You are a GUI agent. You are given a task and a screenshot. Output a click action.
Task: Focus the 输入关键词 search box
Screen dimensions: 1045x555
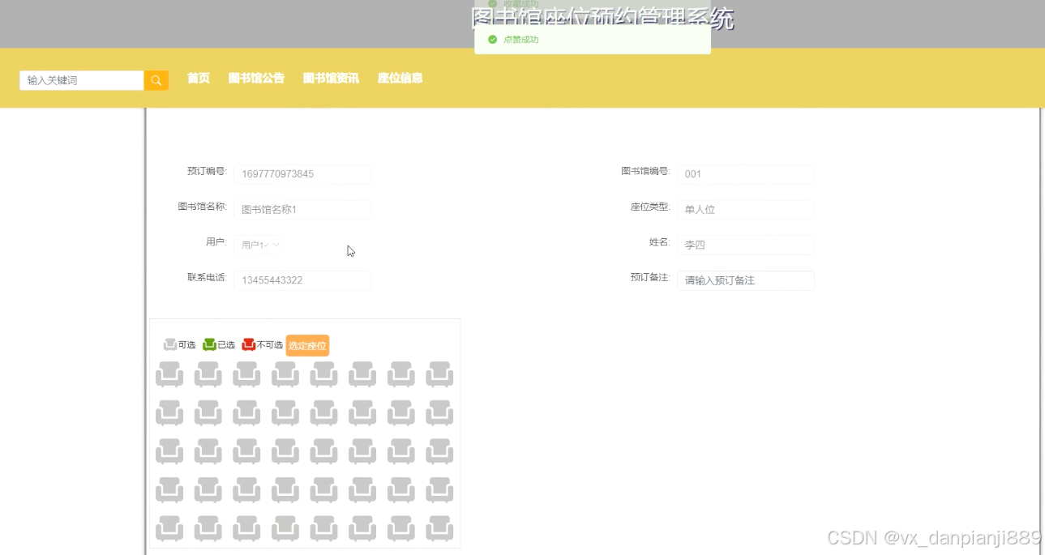[82, 80]
